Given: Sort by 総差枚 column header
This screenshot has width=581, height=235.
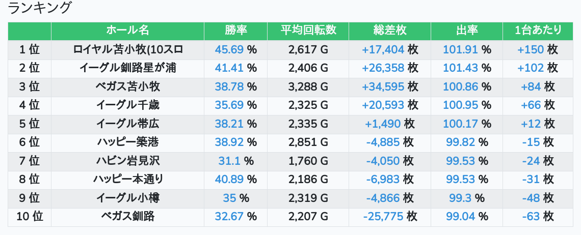Looking at the screenshot, I should [x=390, y=31].
